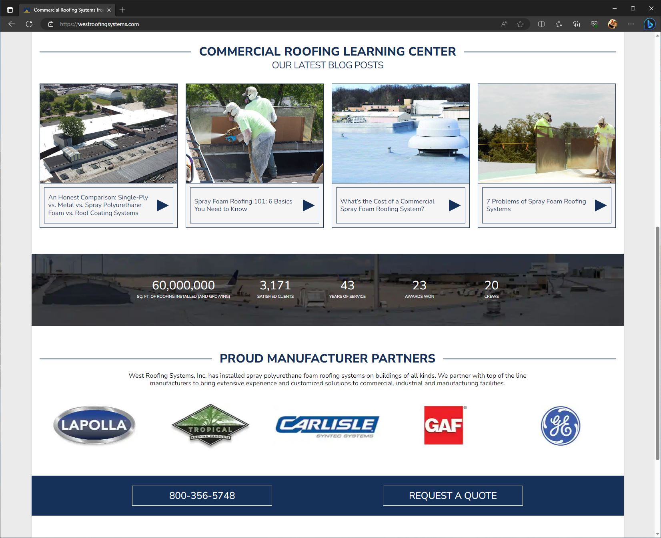
Task: Click play arrow on Honest Comparison post
Action: 162,205
